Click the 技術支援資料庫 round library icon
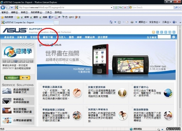The image size is (182, 131). coord(122,93)
